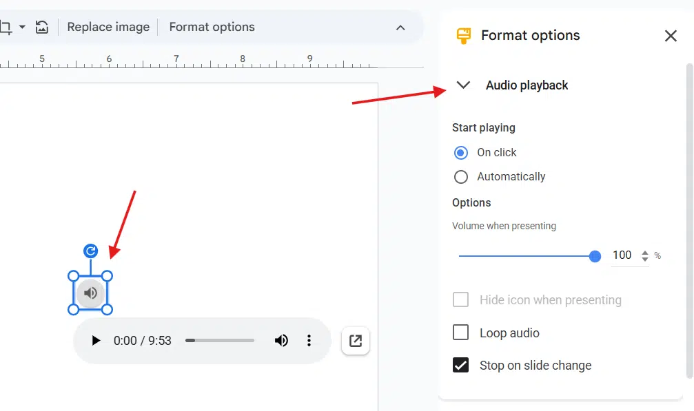694x411 pixels.
Task: Click Replace image in the toolbar
Action: pyautogui.click(x=108, y=27)
